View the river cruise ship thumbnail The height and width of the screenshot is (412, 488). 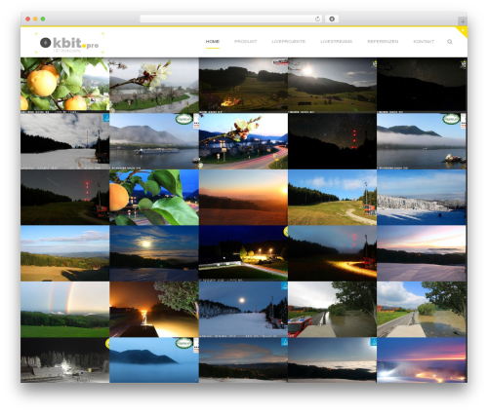tap(154, 141)
